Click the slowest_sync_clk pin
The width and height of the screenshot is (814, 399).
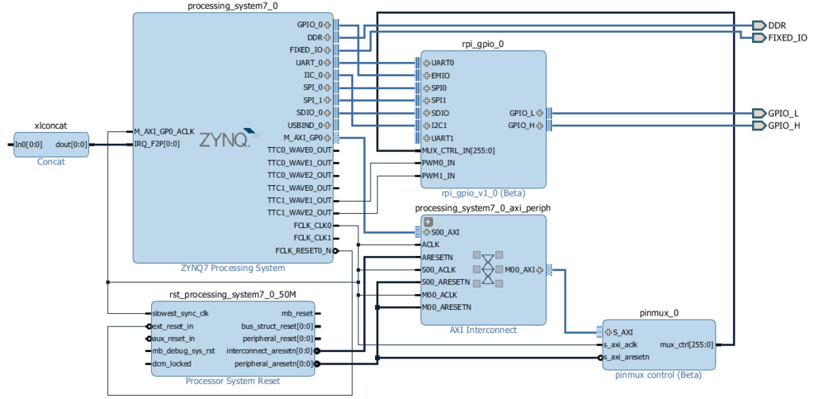tap(180, 313)
